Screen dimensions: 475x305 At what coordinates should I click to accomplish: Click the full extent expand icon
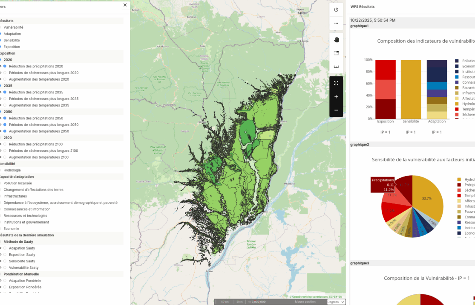tap(336, 83)
